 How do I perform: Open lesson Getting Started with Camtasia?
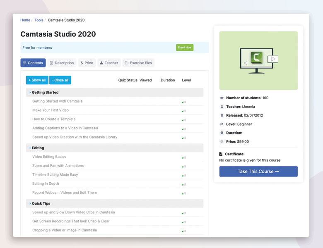pos(57,101)
